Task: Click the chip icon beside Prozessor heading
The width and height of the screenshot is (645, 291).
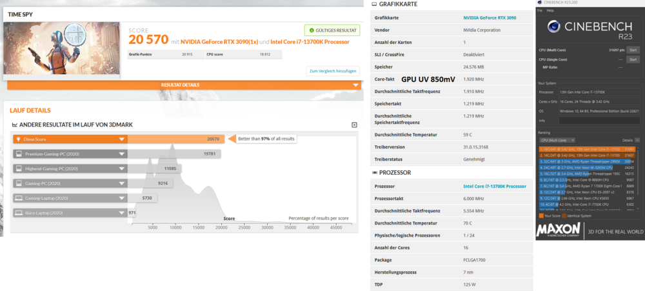Action: click(374, 172)
